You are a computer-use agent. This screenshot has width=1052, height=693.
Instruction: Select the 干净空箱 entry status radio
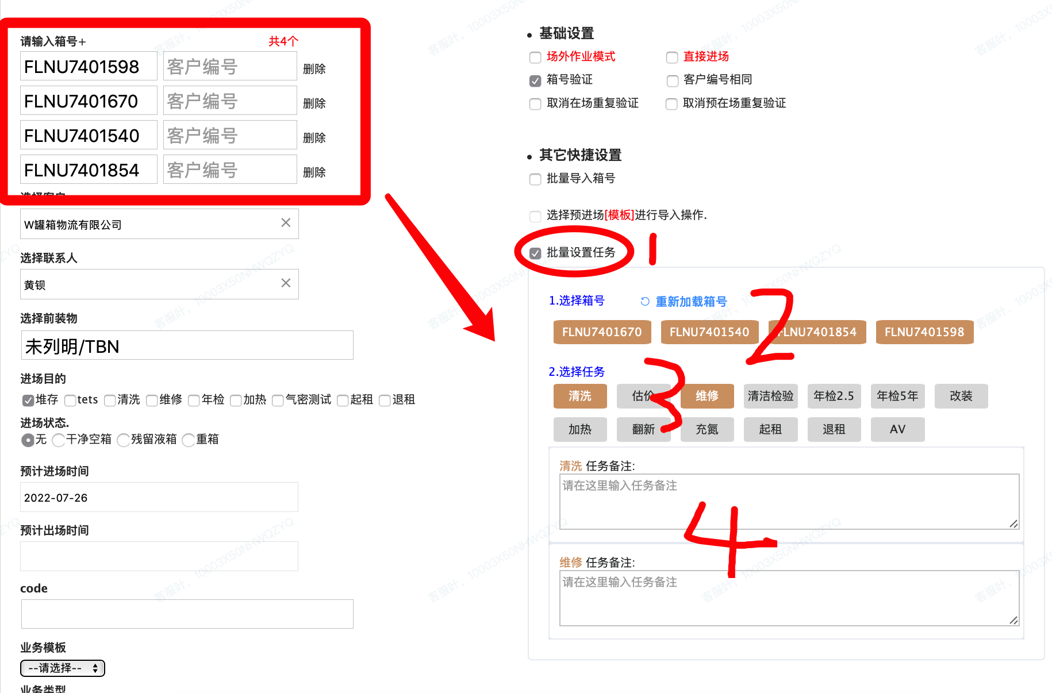pyautogui.click(x=58, y=440)
